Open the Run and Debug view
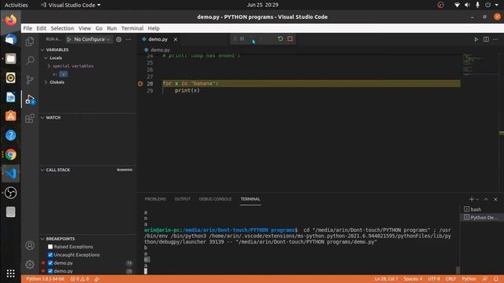The height and width of the screenshot is (283, 504). coord(30,99)
